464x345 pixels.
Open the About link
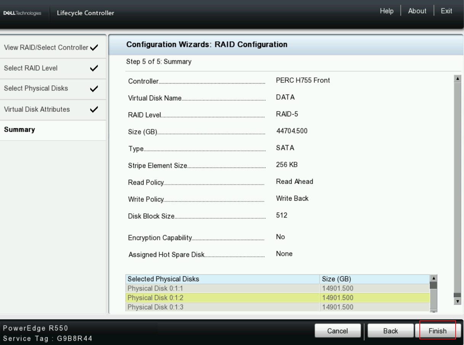point(417,11)
